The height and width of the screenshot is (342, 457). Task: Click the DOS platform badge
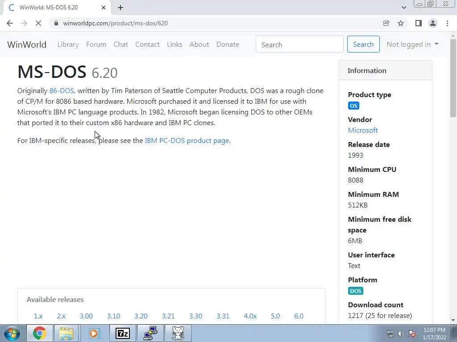click(x=355, y=291)
